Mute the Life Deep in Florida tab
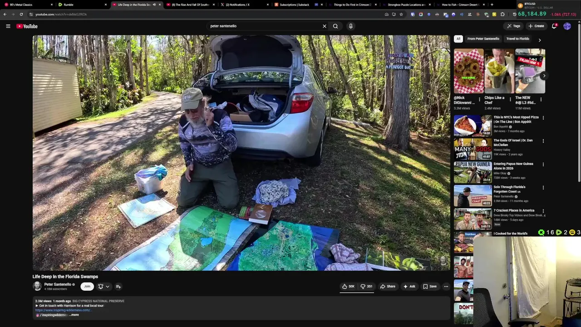 [154, 5]
